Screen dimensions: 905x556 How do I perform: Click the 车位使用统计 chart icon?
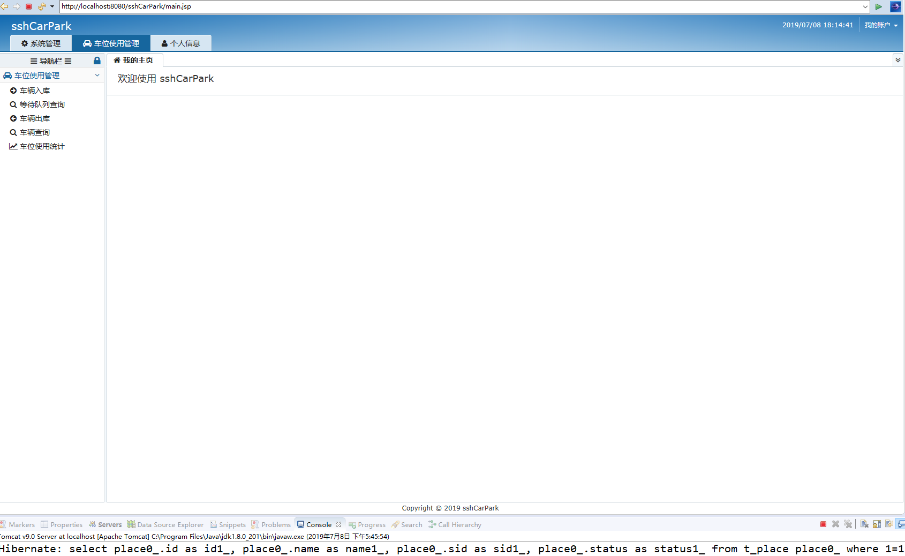pyautogui.click(x=13, y=146)
